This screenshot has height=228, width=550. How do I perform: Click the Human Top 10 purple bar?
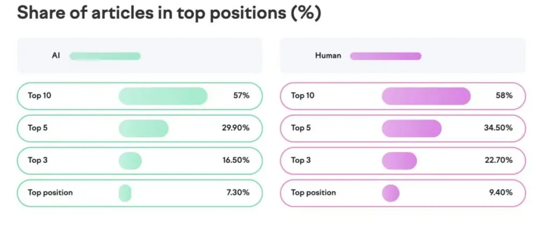(x=426, y=96)
